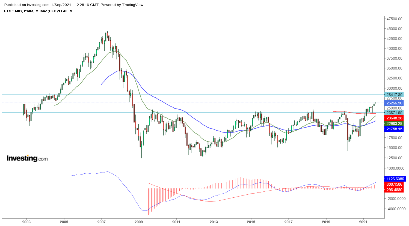Click the 4000.0000 MACD axis tick
409x226 pixels.
pyautogui.click(x=395, y=168)
